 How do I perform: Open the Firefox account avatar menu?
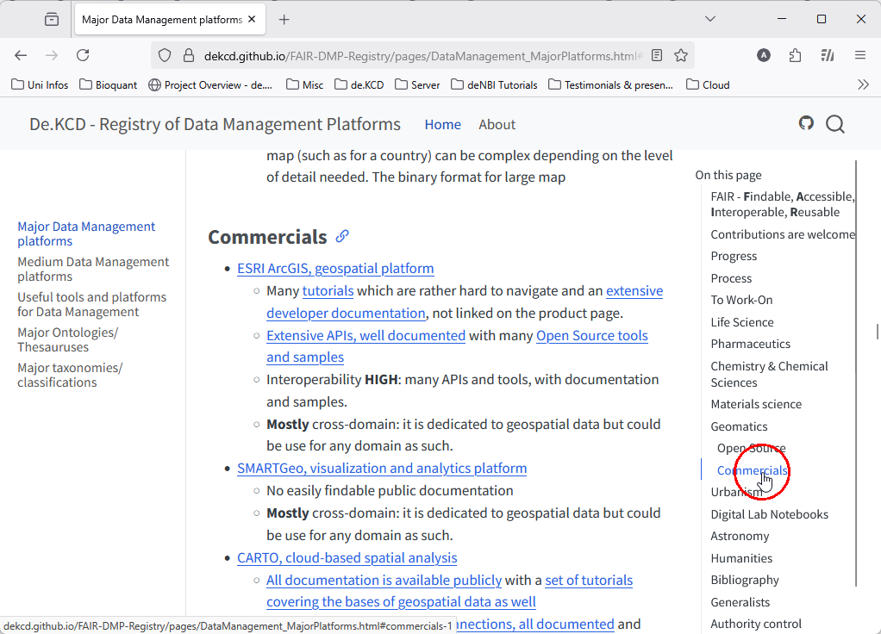click(x=763, y=54)
